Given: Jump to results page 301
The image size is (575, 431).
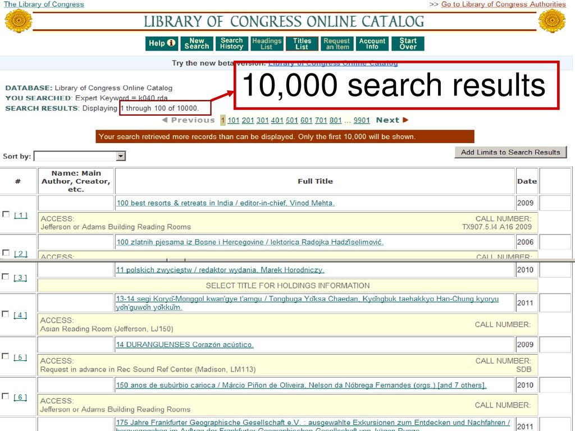Looking at the screenshot, I should [263, 120].
